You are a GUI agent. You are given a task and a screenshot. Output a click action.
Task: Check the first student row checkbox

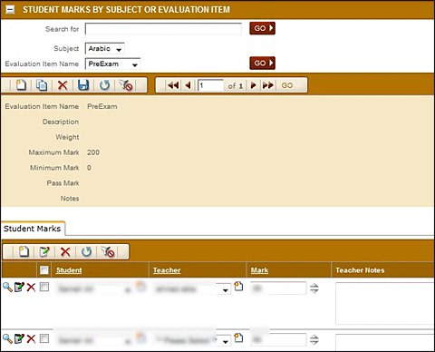pyautogui.click(x=44, y=287)
